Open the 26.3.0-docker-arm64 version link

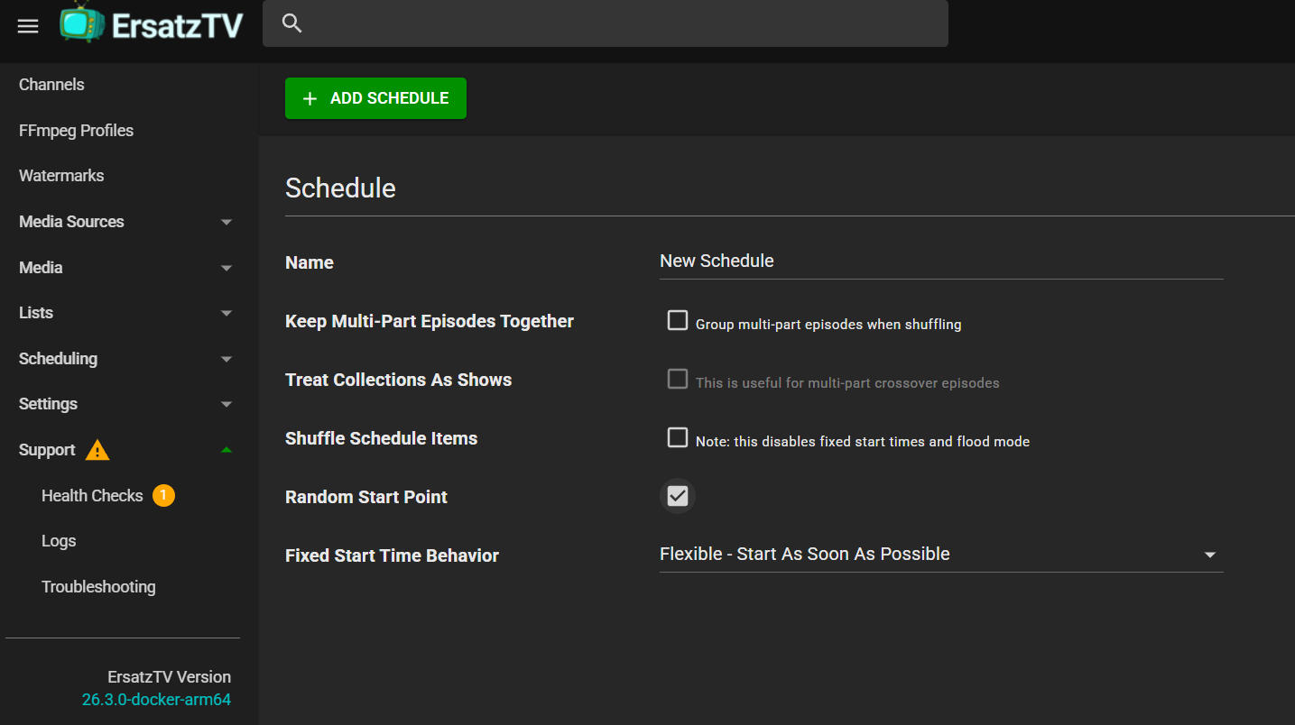156,700
